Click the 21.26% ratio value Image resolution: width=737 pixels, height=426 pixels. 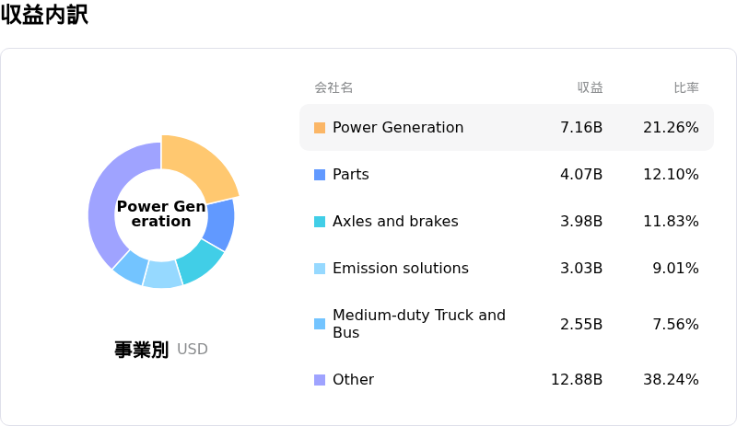671,128
